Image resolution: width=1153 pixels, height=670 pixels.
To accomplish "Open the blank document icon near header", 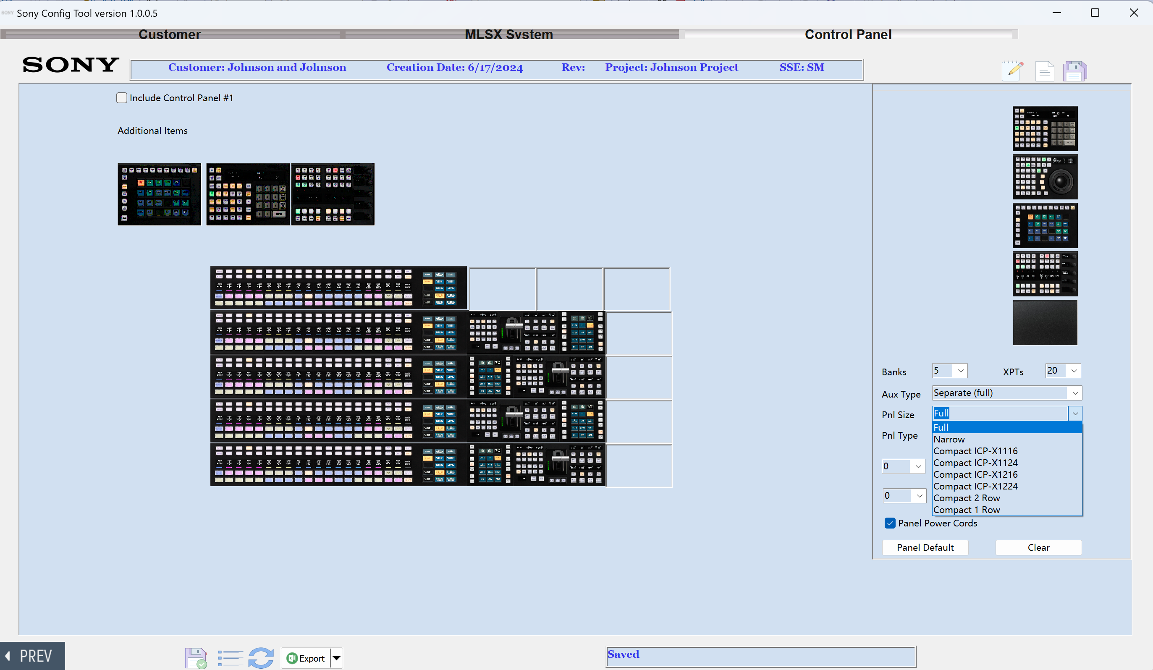I will [x=1045, y=71].
